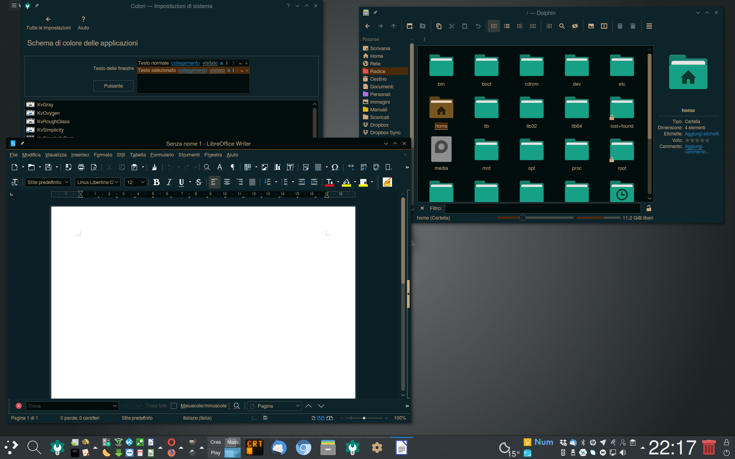Image resolution: width=735 pixels, height=459 pixels.
Task: Insert chart icon in Writer toolbar
Action: [278, 167]
